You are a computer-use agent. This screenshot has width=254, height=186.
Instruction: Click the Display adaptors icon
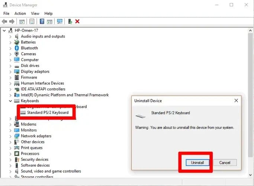coord(17,72)
